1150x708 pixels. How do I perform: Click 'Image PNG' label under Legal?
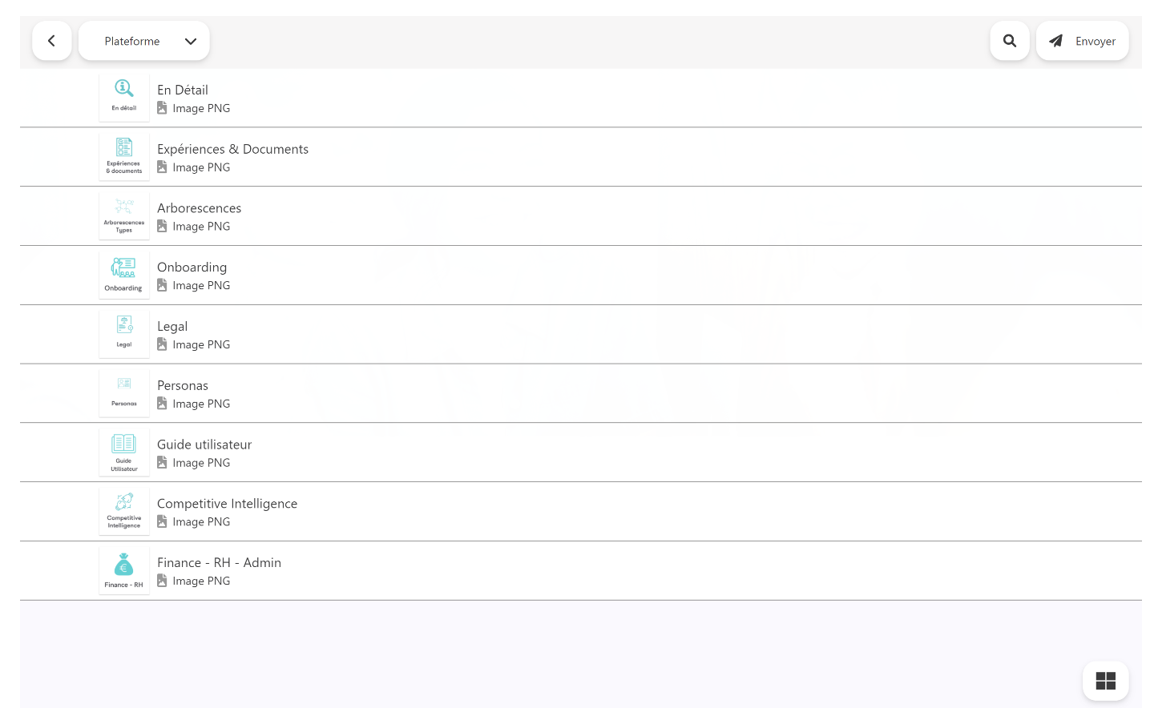[x=201, y=344]
